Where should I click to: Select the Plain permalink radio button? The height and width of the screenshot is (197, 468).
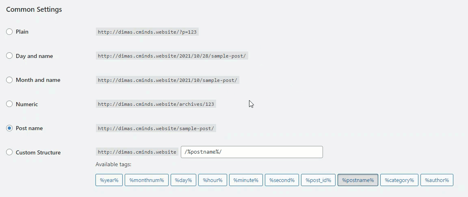tap(9, 32)
